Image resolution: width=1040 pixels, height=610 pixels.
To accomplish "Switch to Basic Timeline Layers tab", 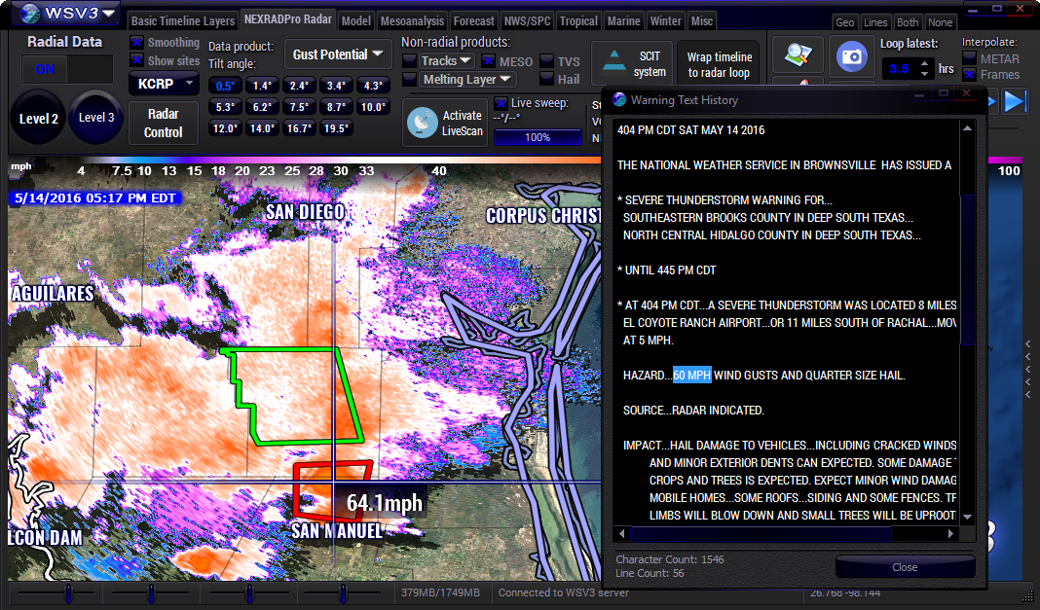I will 183,21.
